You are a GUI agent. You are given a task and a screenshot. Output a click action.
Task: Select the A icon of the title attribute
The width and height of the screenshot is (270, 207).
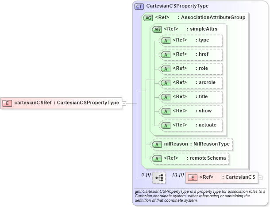click(x=166, y=97)
